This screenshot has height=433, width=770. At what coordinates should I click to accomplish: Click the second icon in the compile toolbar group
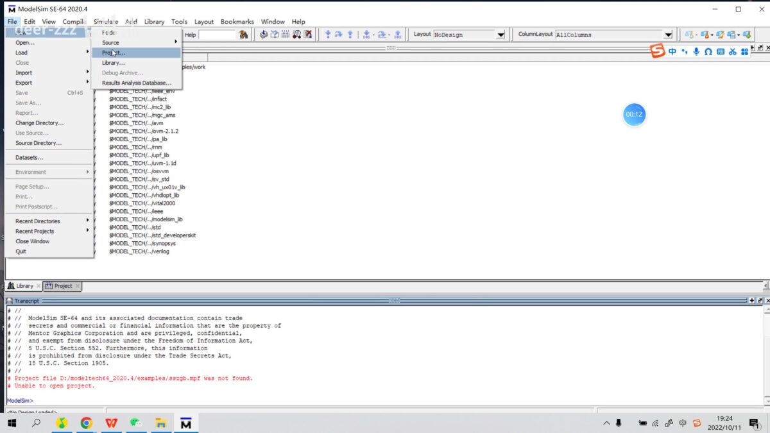click(275, 35)
